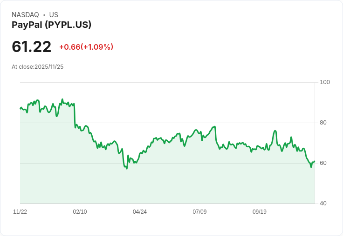This screenshot has height=236, width=343.
Task: Click the price peak after 07/09
Action: [x=215, y=126]
